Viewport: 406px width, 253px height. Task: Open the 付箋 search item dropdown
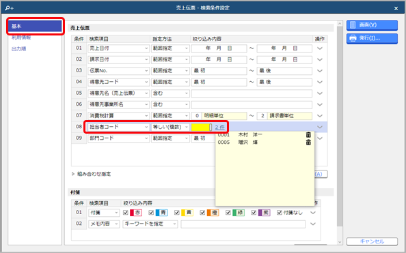point(104,213)
